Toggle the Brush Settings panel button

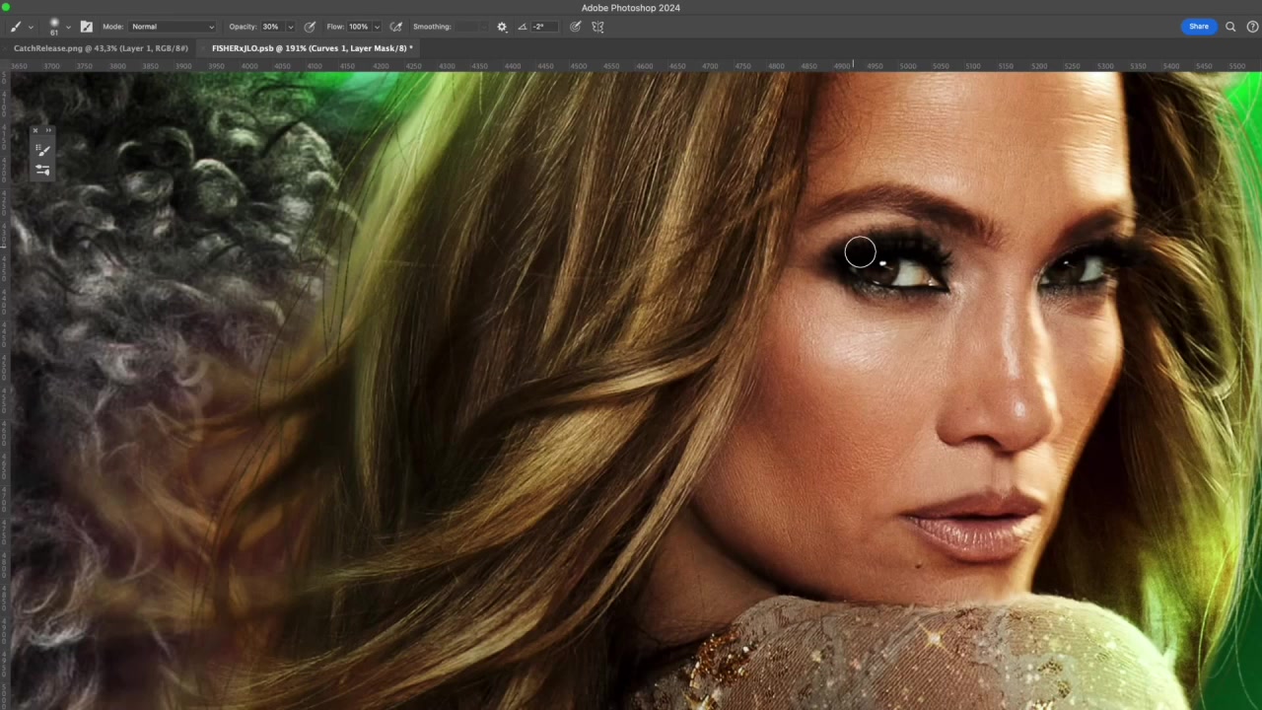click(86, 27)
